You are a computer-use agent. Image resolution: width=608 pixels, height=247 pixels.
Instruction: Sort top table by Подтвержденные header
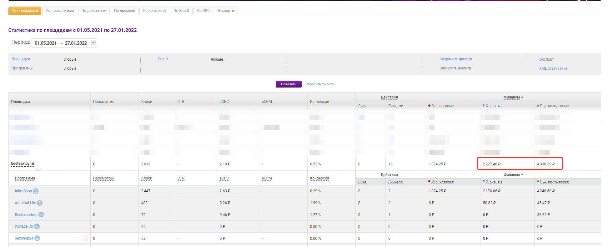554,106
